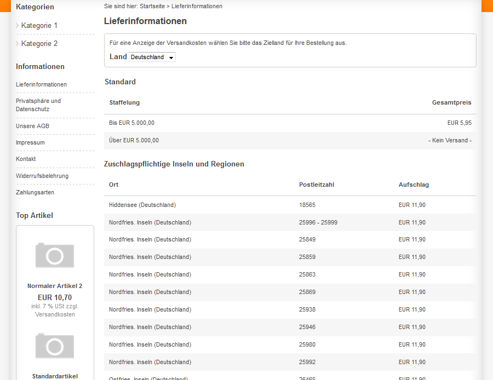Open Unsere AGB page
This screenshot has height=380, width=493.
(33, 126)
